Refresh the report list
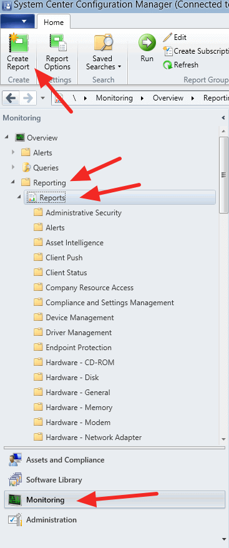This screenshot has width=229, height=548. pos(181,65)
